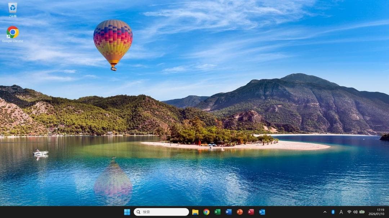
Task: Start PowerPoint from the taskbar
Action: click(241, 212)
